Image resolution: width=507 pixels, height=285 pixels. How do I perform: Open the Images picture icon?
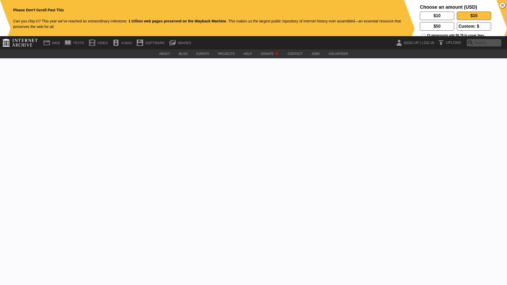[x=172, y=43]
